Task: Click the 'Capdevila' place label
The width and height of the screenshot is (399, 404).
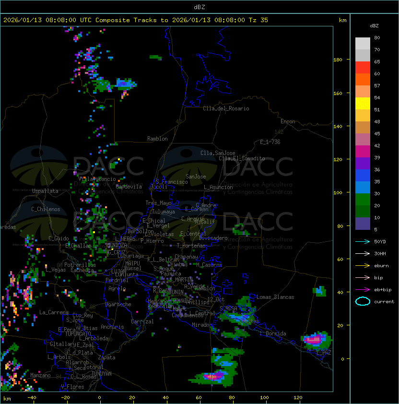Action: coord(129,187)
